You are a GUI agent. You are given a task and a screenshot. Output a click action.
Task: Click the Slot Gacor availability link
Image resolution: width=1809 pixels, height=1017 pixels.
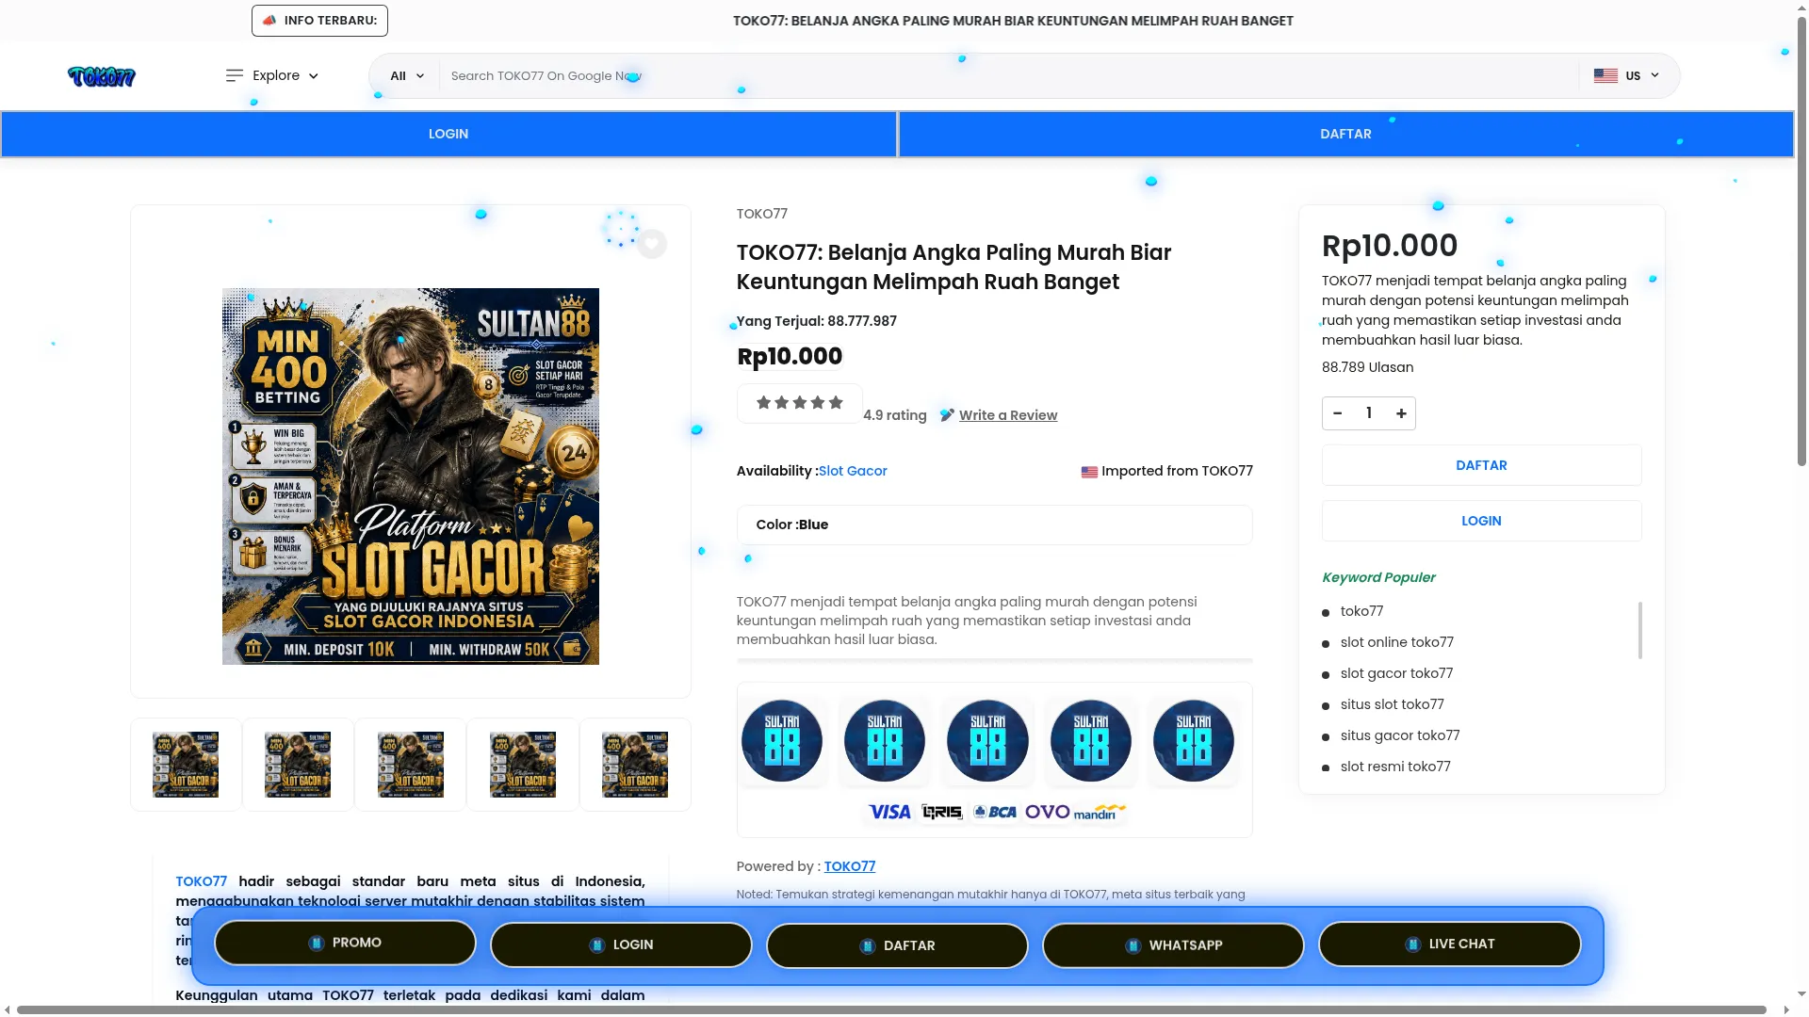coord(853,471)
